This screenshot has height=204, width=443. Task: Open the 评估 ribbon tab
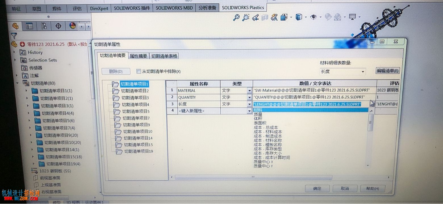click(x=77, y=9)
